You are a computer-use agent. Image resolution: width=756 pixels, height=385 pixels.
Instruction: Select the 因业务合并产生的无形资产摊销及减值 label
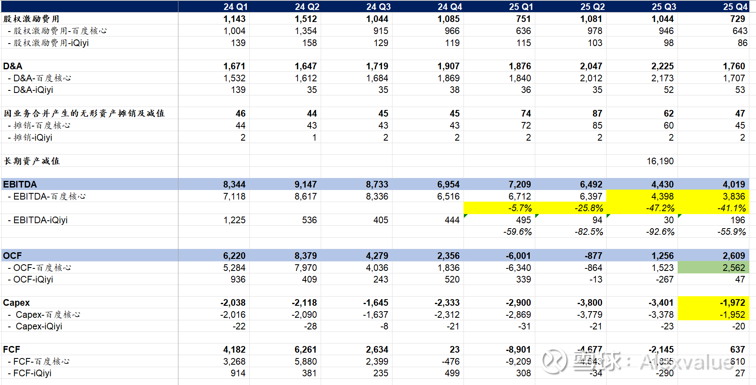click(84, 113)
